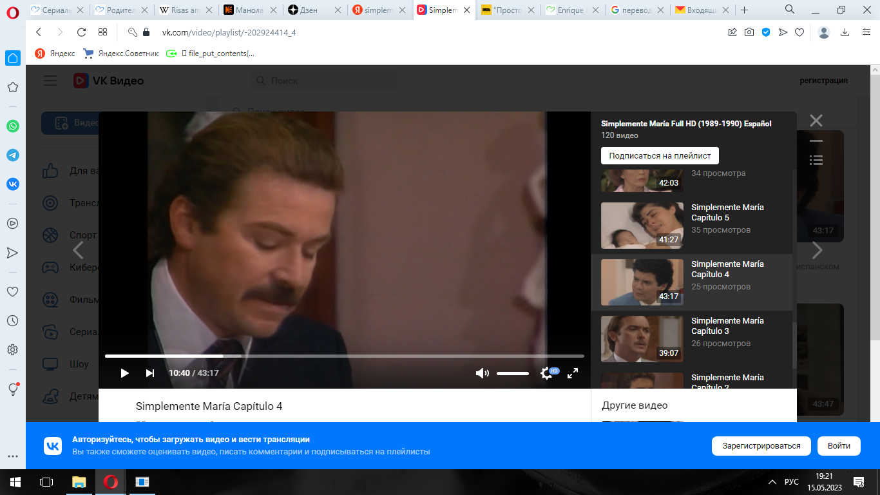Play the paused video
The height and width of the screenshot is (495, 880).
click(x=124, y=373)
